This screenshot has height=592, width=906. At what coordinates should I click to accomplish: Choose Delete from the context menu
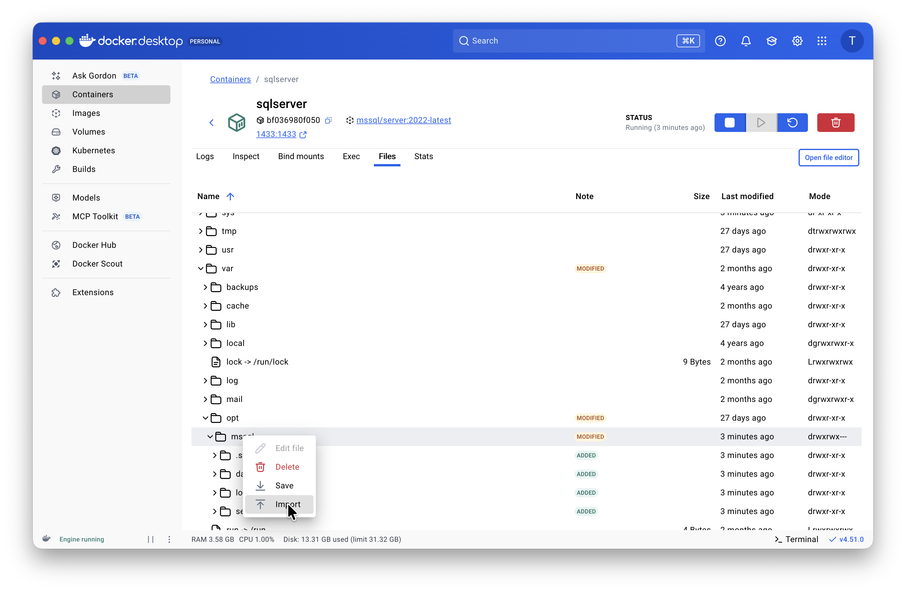click(279, 467)
